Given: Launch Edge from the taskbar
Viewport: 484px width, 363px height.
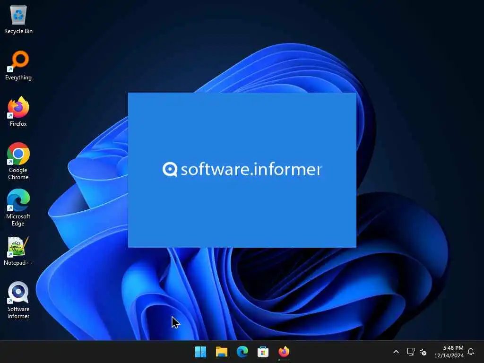Looking at the screenshot, I should 242,352.
